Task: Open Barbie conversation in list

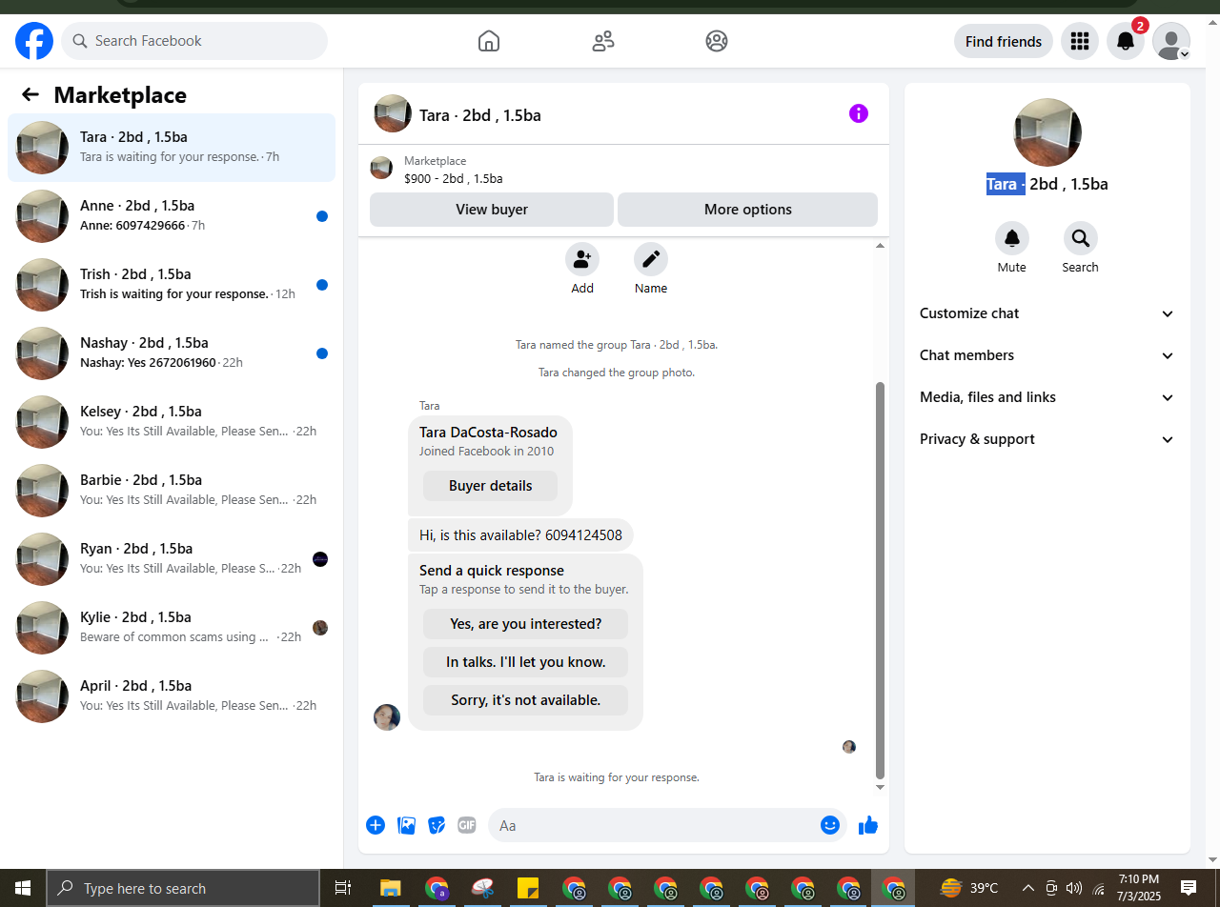Action: [x=172, y=491]
